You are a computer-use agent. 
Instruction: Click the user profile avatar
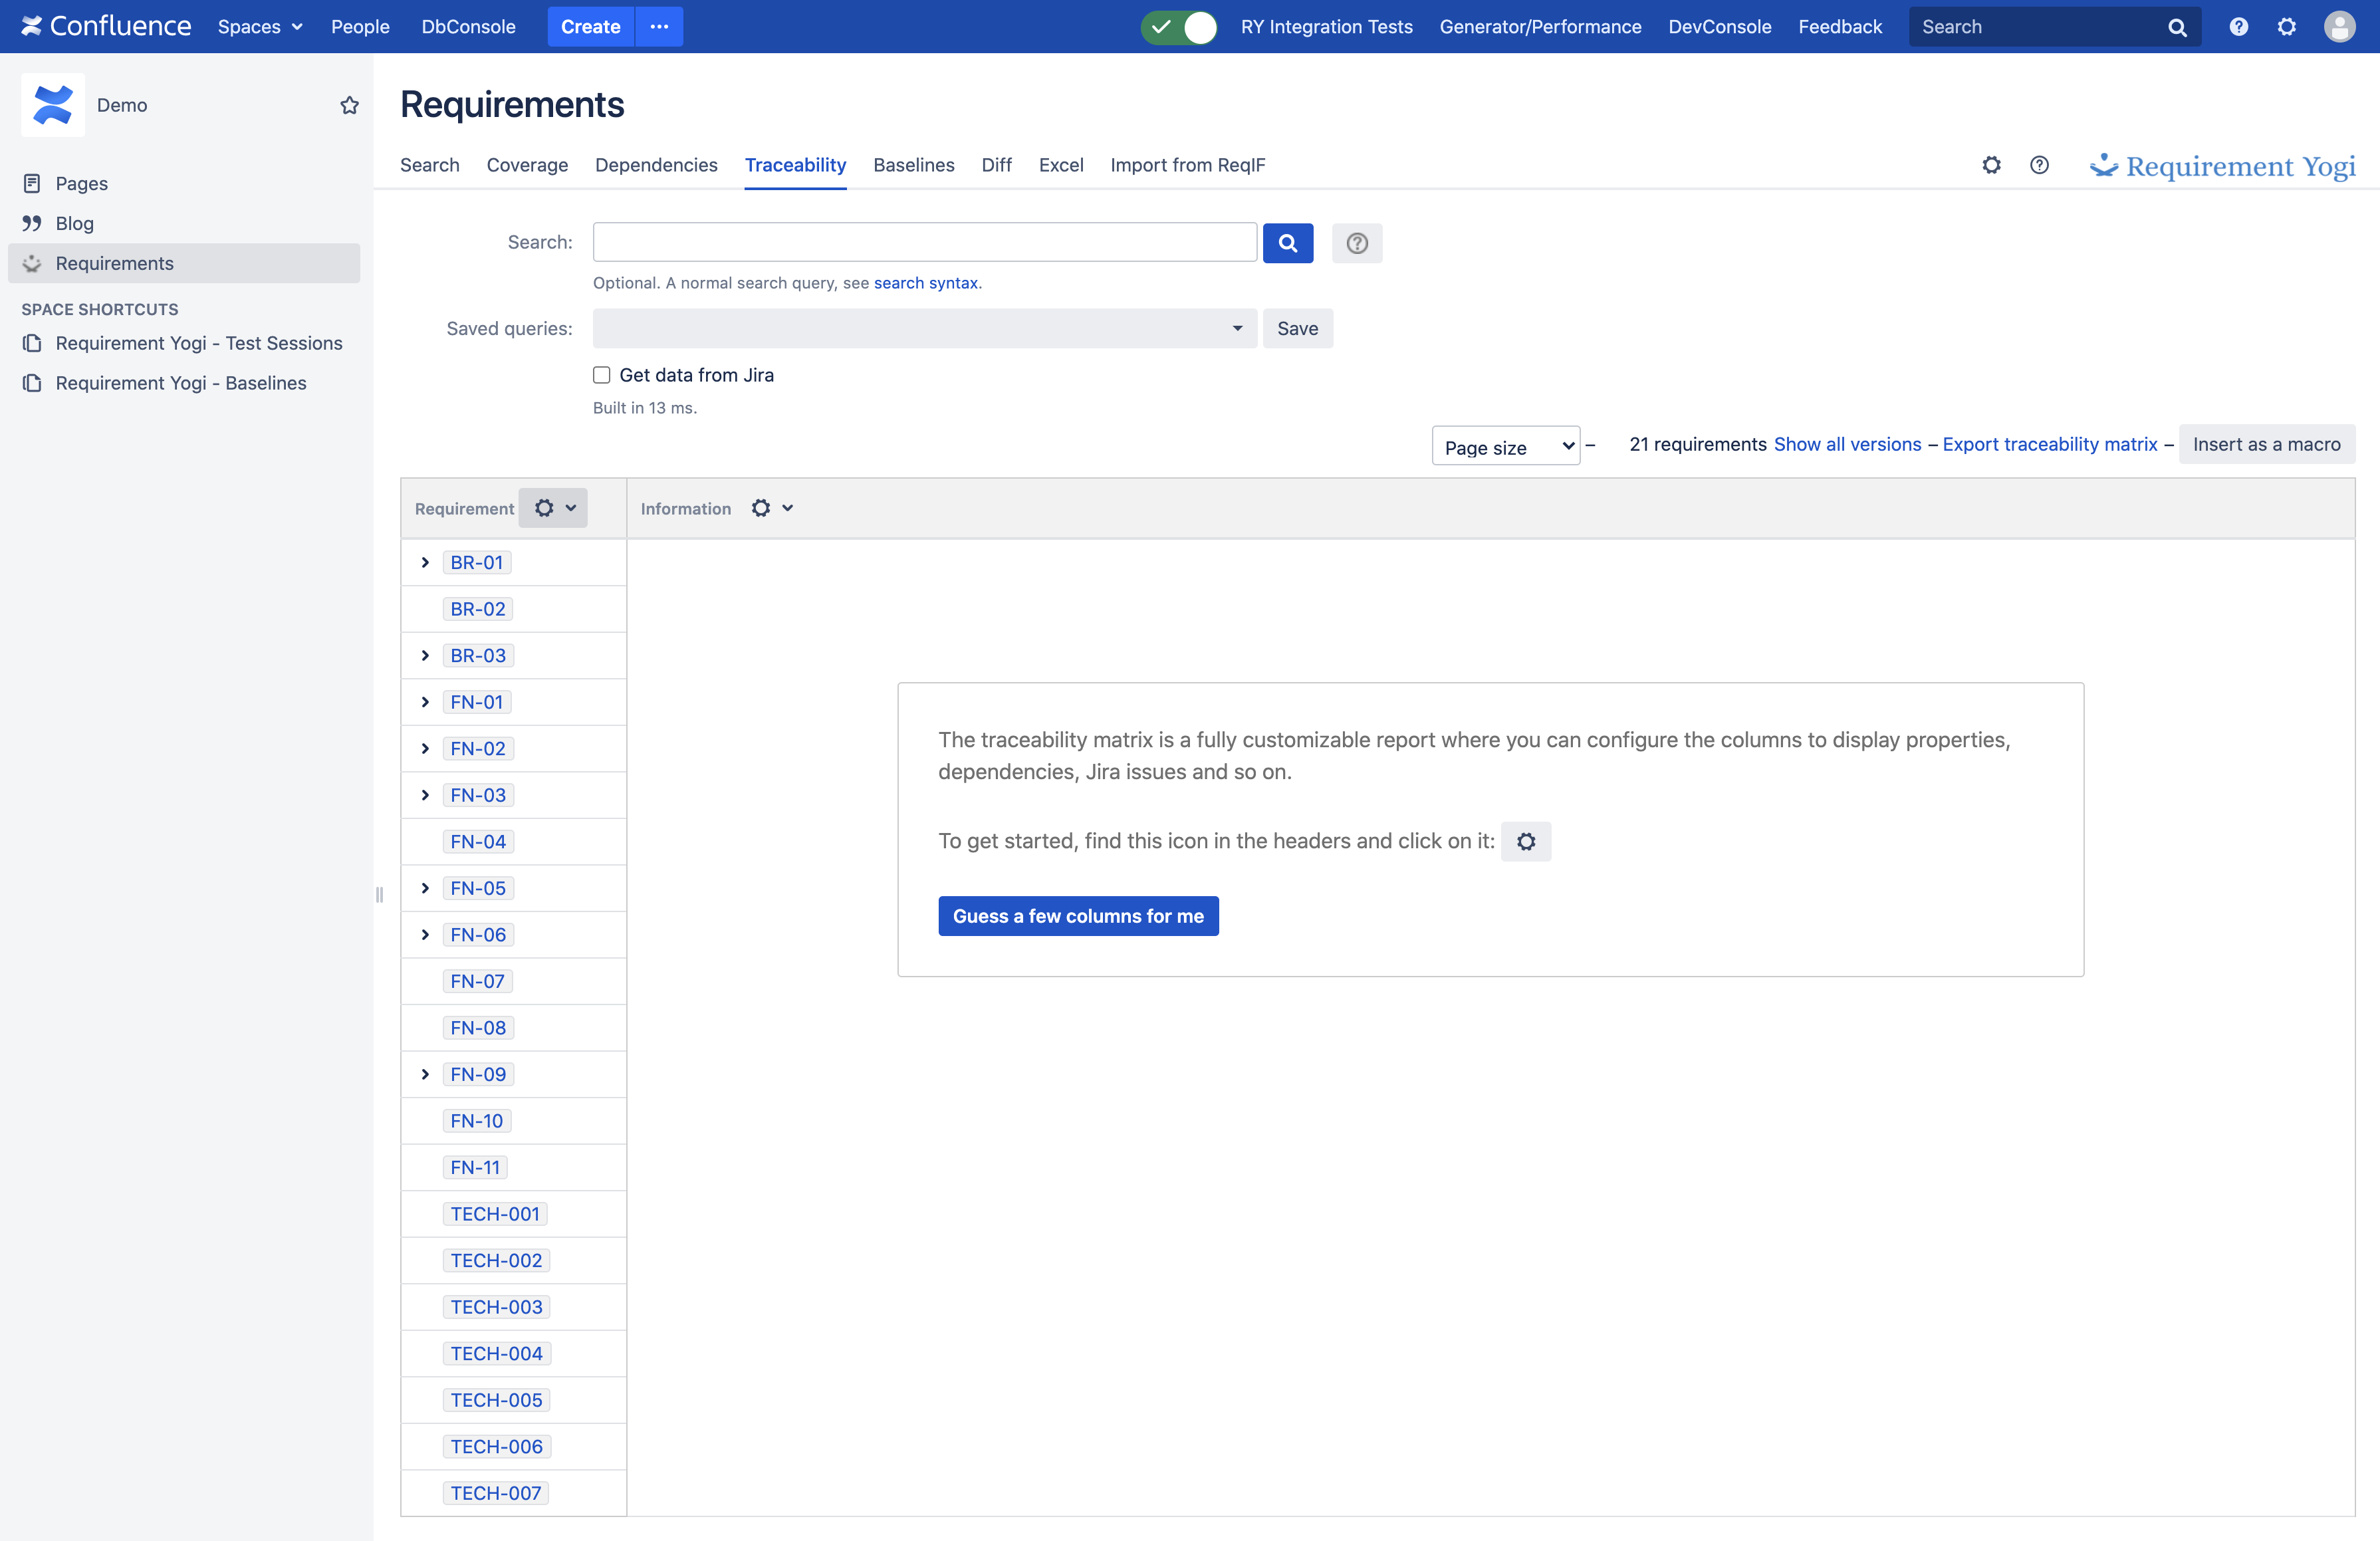[2338, 27]
